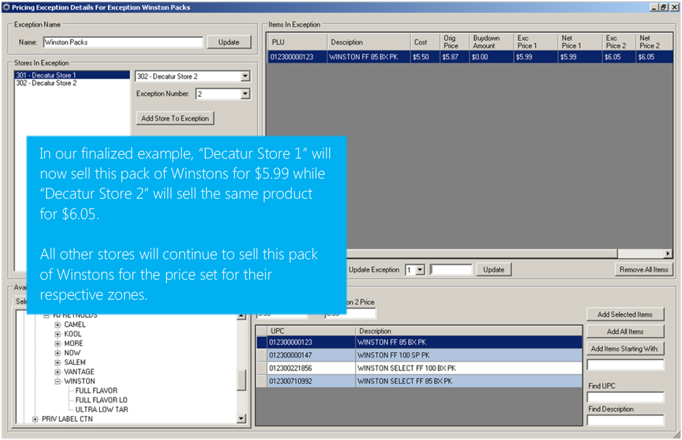682x440 pixels.
Task: Click the items grid horizontal scrollbar thumb
Action: coord(482,253)
